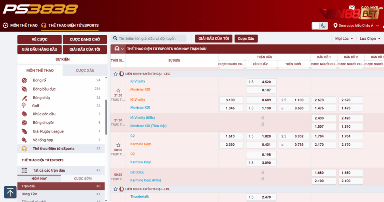The height and width of the screenshot is (202, 384).
Task: Select the Bóng rổ basketball icon
Action: click(24, 80)
